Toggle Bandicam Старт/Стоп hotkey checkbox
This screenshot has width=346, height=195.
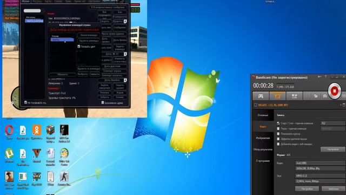pos(278,123)
